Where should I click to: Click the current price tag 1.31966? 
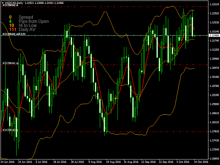[214, 35]
